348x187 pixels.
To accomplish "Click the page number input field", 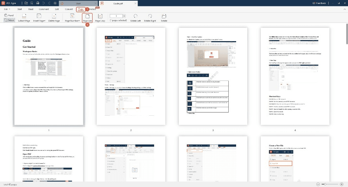I will (x=116, y=16).
